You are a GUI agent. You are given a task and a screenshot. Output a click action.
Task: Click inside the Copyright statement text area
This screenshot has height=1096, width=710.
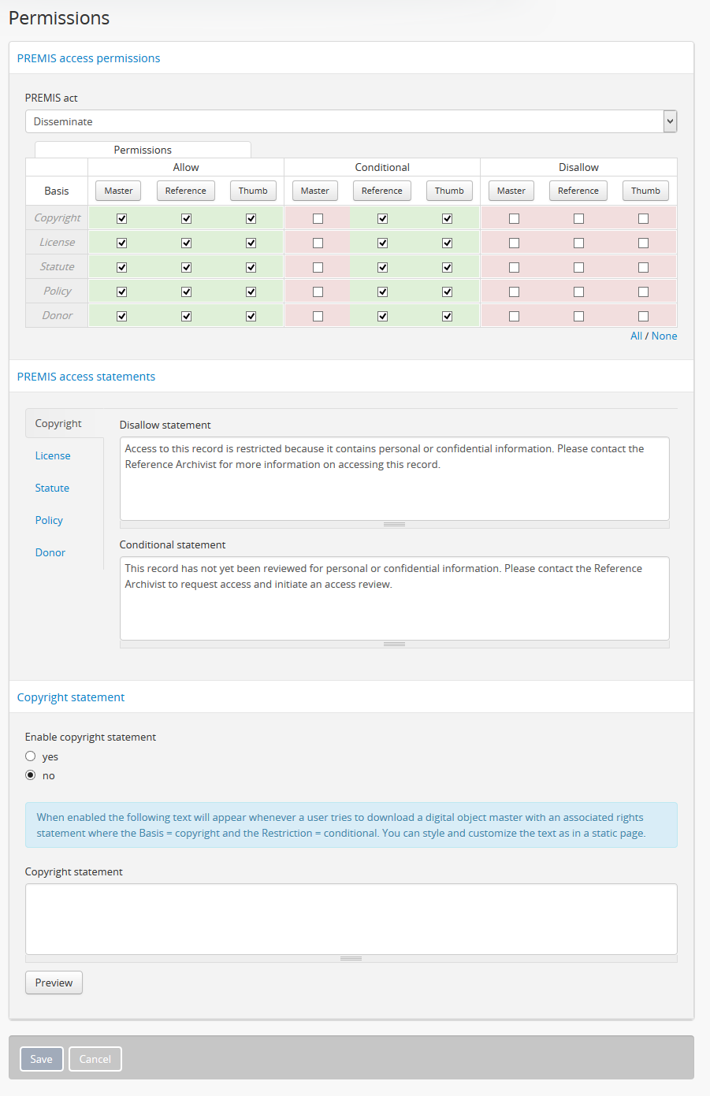pyautogui.click(x=351, y=919)
